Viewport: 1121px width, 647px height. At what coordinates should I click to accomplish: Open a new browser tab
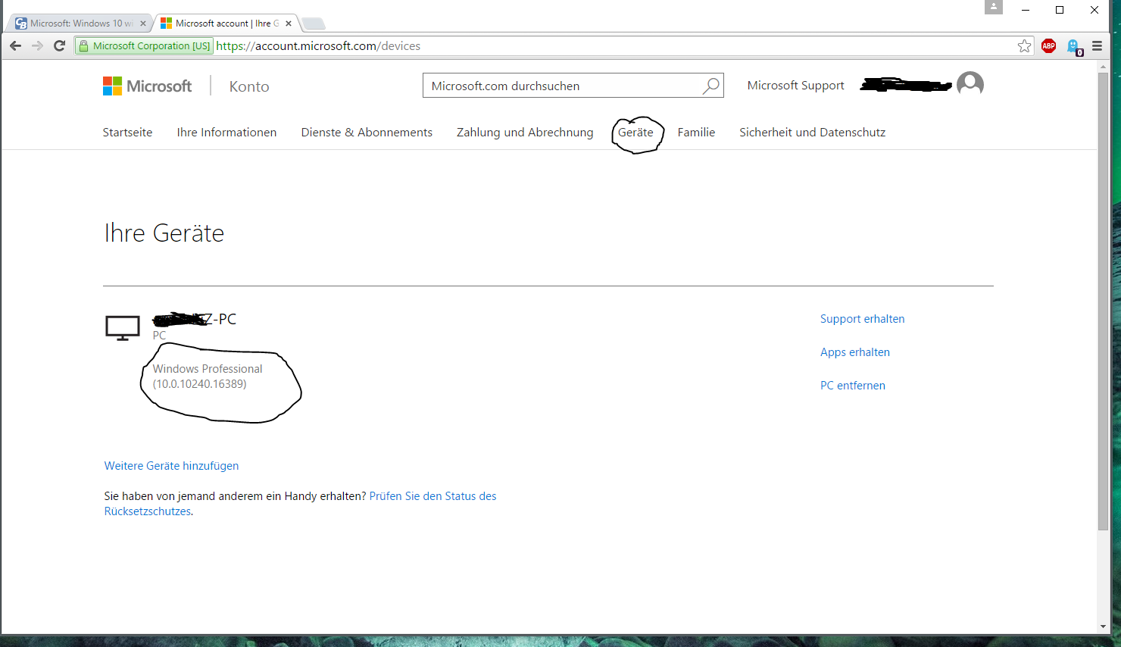[x=314, y=23]
